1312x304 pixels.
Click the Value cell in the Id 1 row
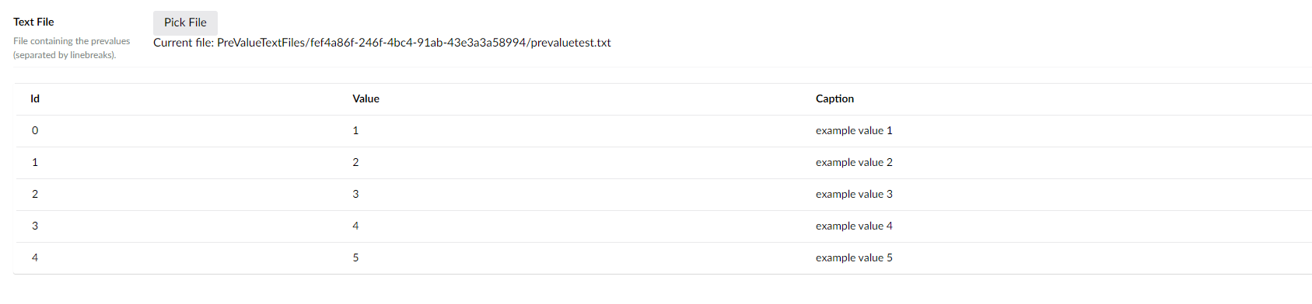[x=355, y=162]
